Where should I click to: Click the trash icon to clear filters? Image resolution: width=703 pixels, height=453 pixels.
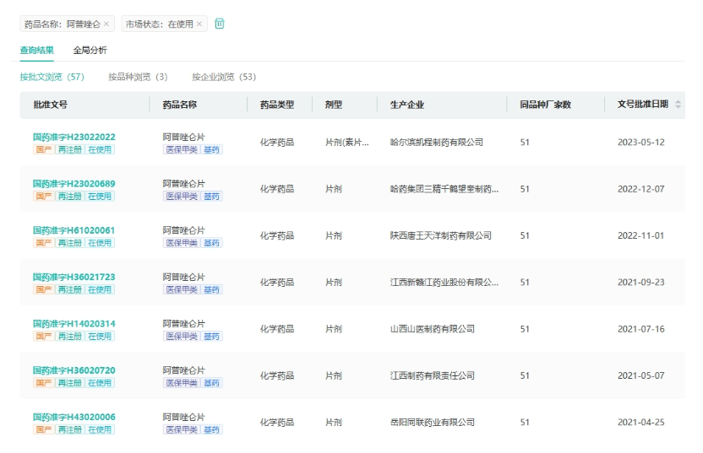(x=220, y=24)
